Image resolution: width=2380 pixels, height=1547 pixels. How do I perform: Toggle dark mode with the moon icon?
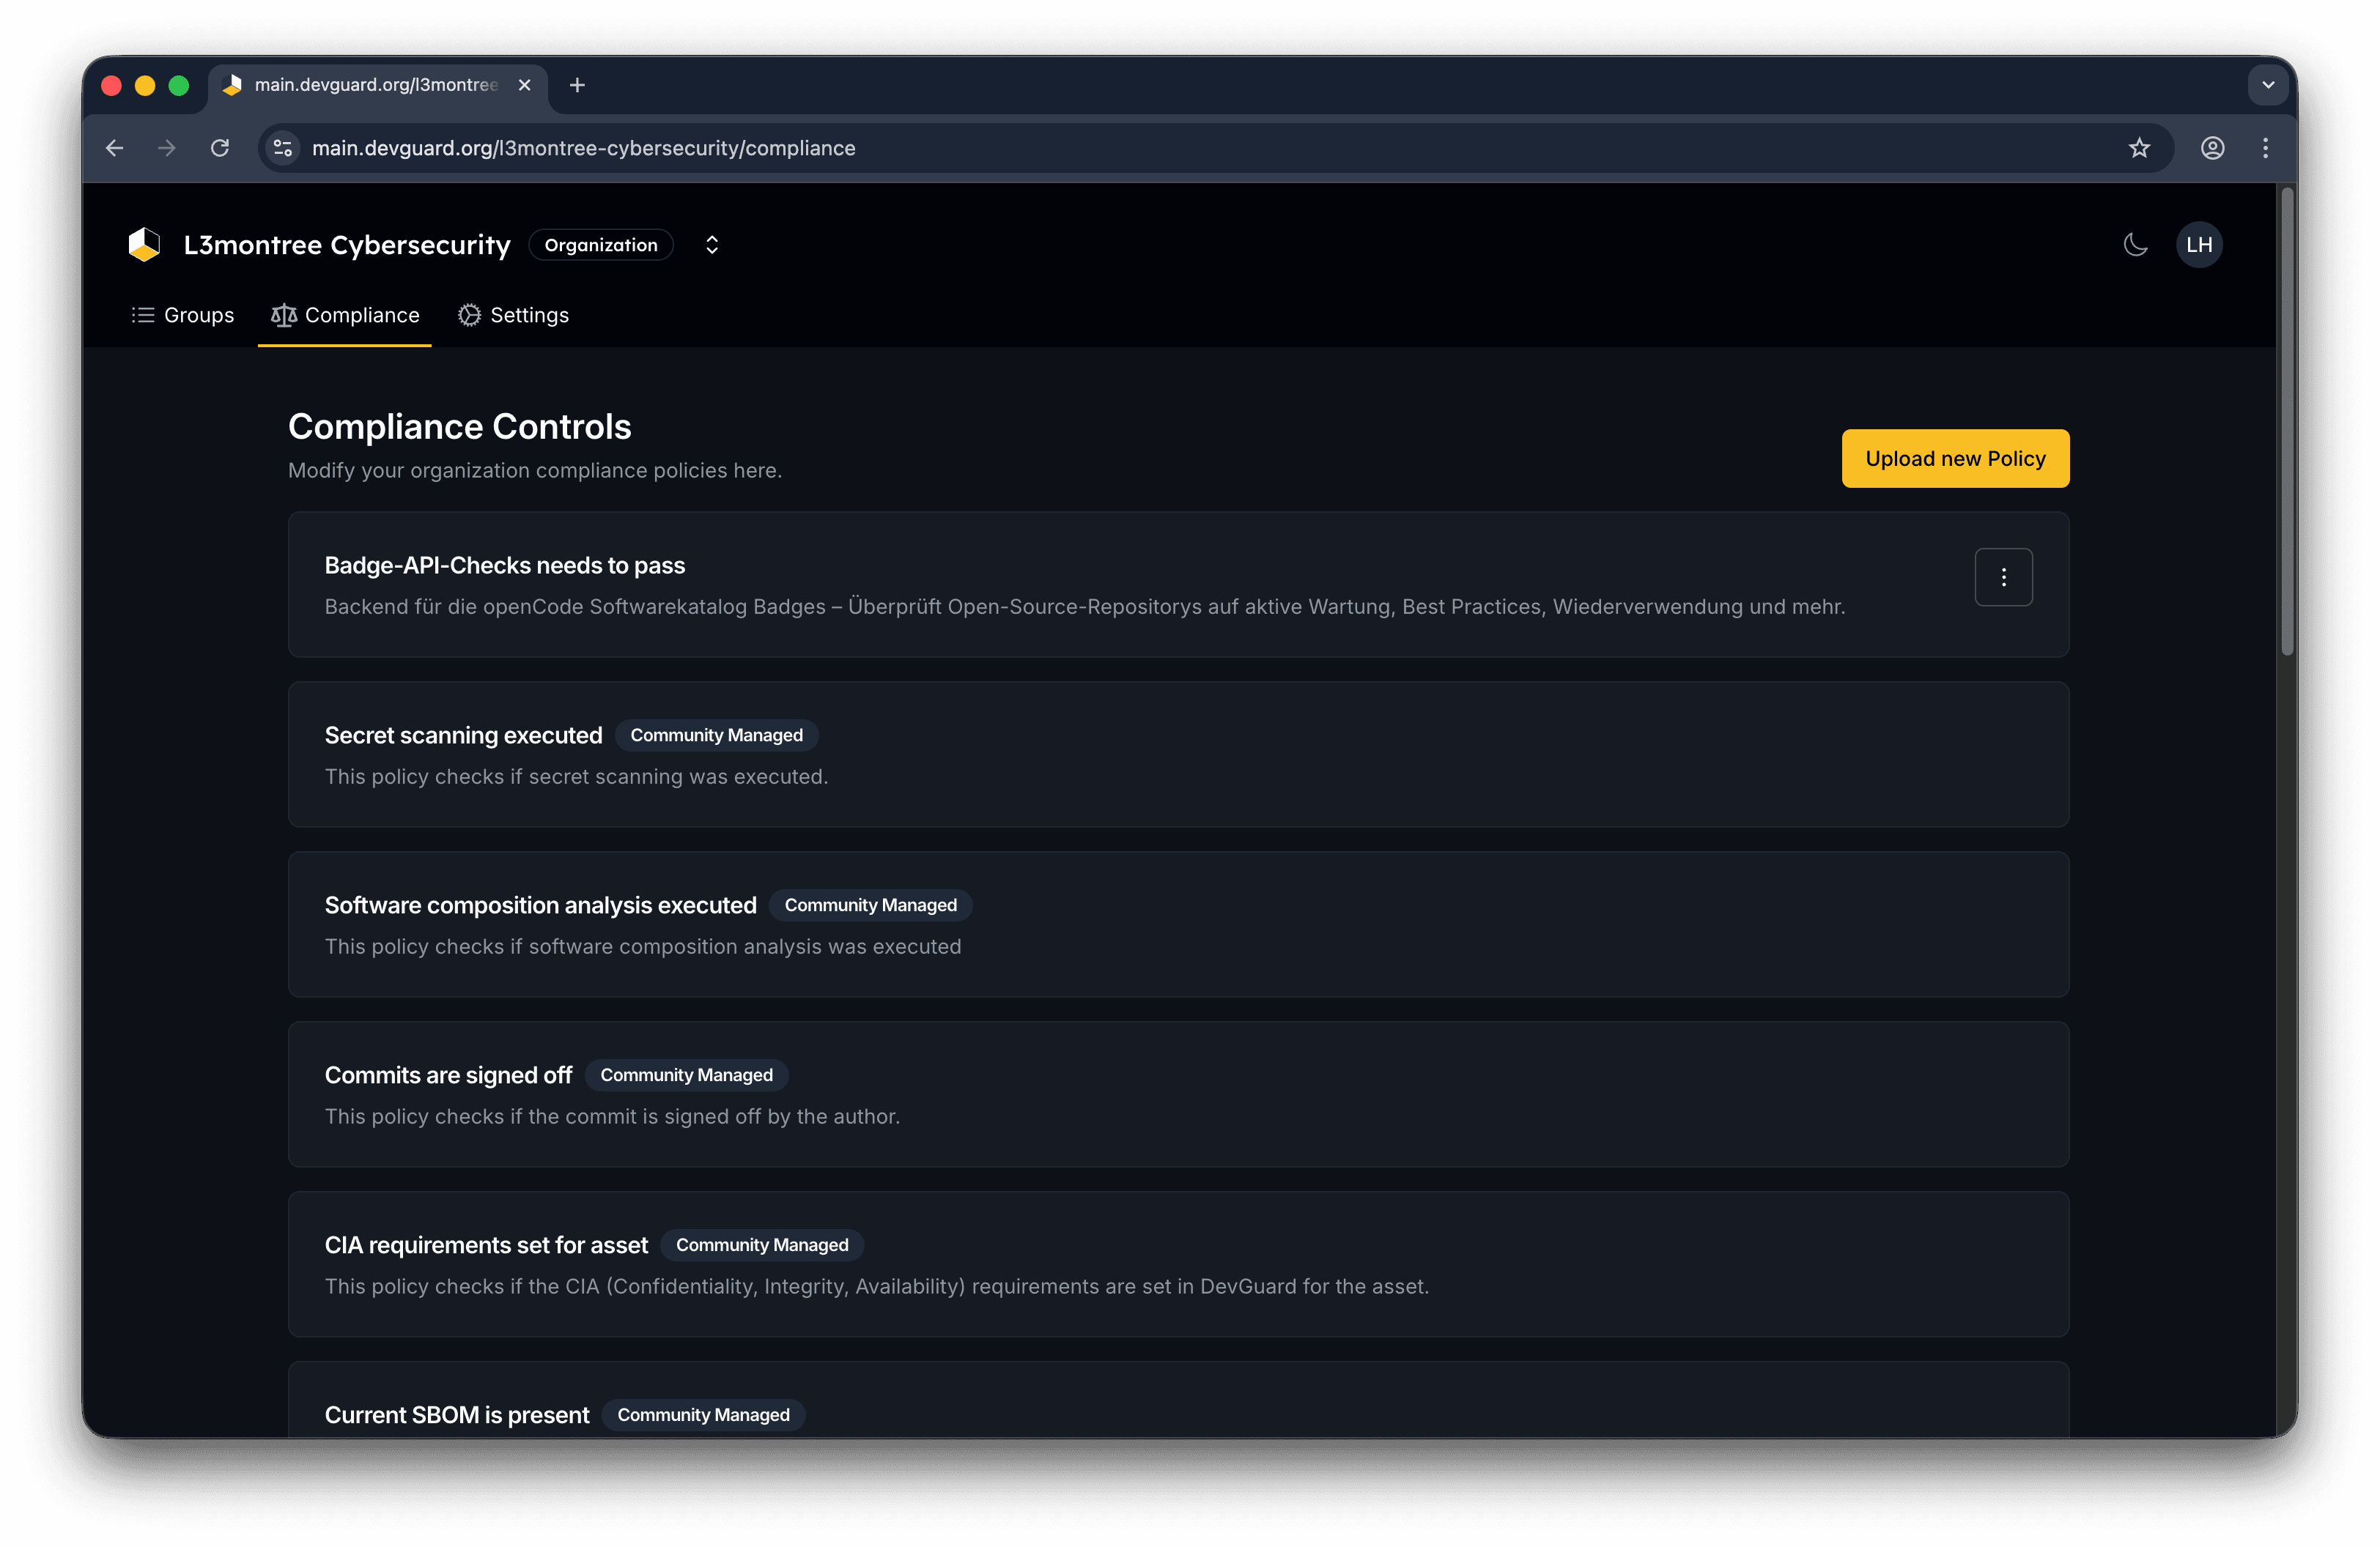tap(2135, 244)
